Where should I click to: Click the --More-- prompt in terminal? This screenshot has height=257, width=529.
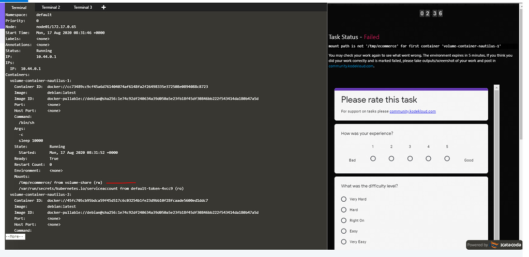point(15,236)
